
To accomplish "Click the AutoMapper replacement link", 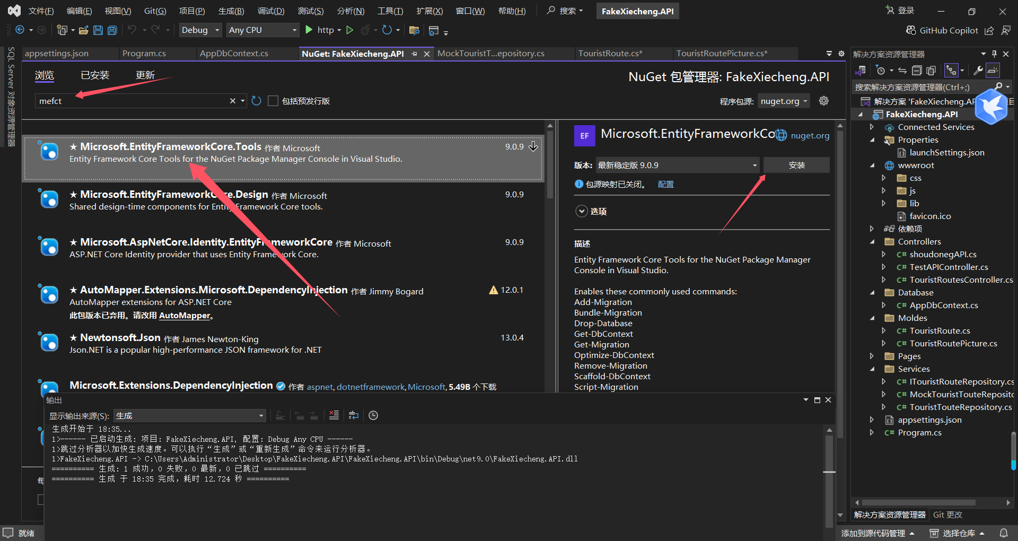I will click(185, 316).
